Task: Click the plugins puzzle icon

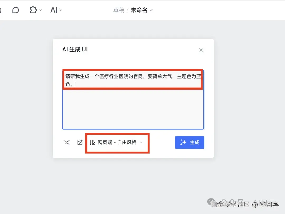Action: tap(33, 9)
